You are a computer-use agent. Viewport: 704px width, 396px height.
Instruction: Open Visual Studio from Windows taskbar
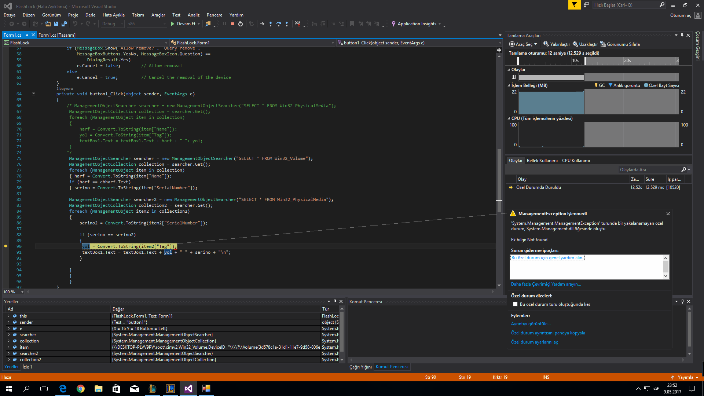(188, 389)
